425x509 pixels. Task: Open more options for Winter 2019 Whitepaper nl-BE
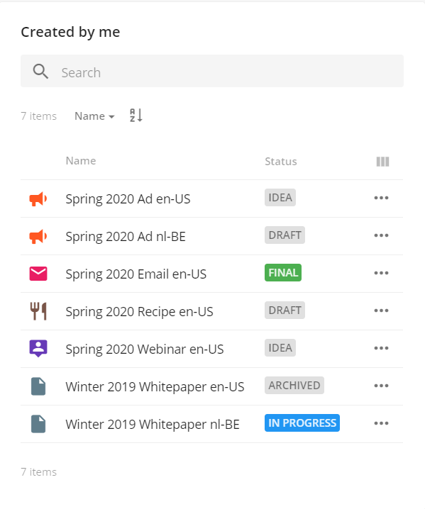coord(381,423)
